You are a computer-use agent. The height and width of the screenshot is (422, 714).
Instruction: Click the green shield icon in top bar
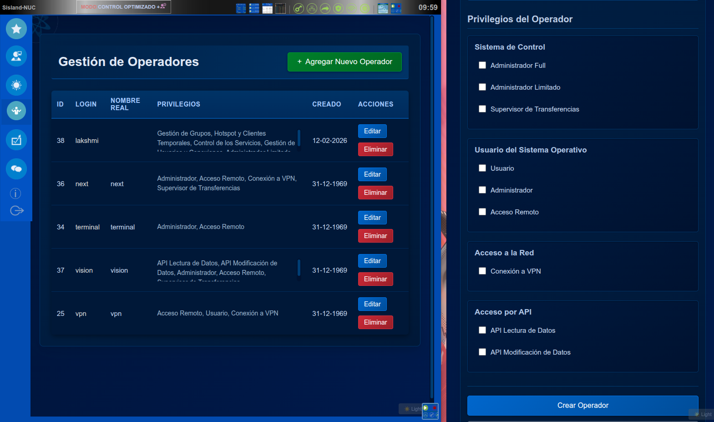[x=338, y=8]
